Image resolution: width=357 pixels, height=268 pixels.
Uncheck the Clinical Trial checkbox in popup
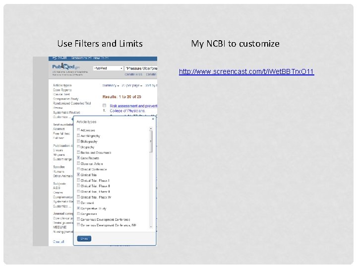tap(78, 174)
